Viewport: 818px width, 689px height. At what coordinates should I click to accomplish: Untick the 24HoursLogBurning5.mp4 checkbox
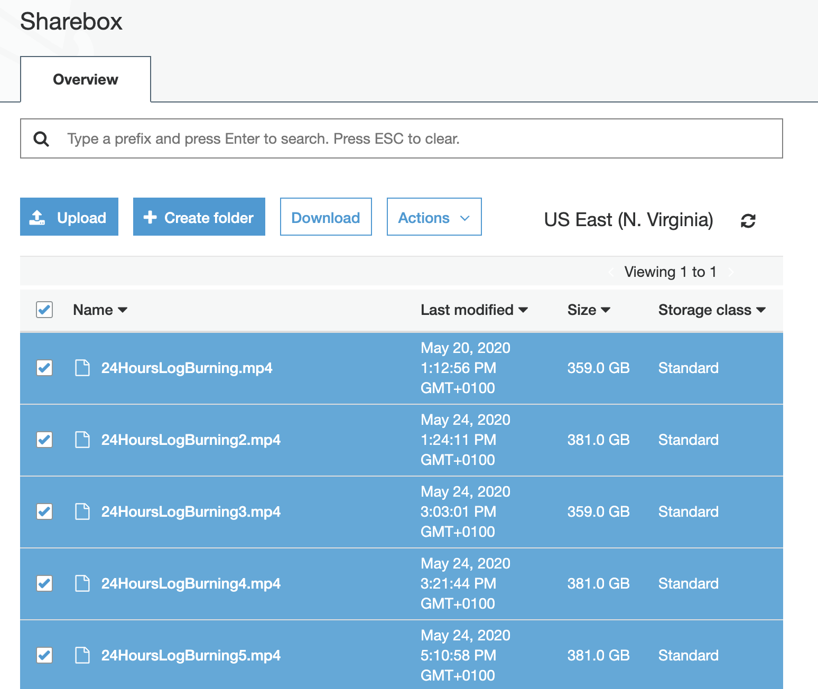pos(44,655)
